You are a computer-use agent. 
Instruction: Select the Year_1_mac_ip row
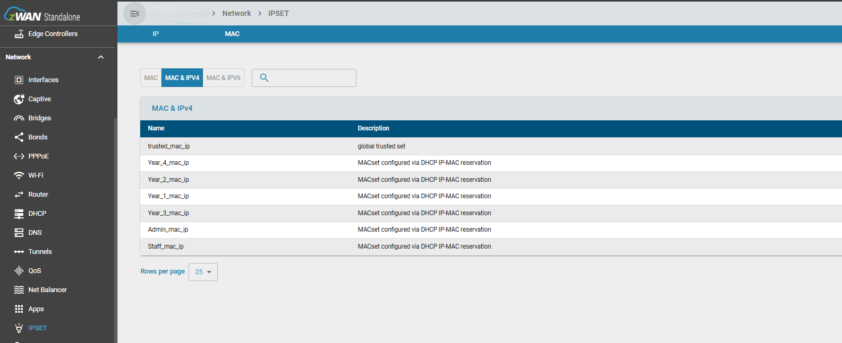click(491, 196)
